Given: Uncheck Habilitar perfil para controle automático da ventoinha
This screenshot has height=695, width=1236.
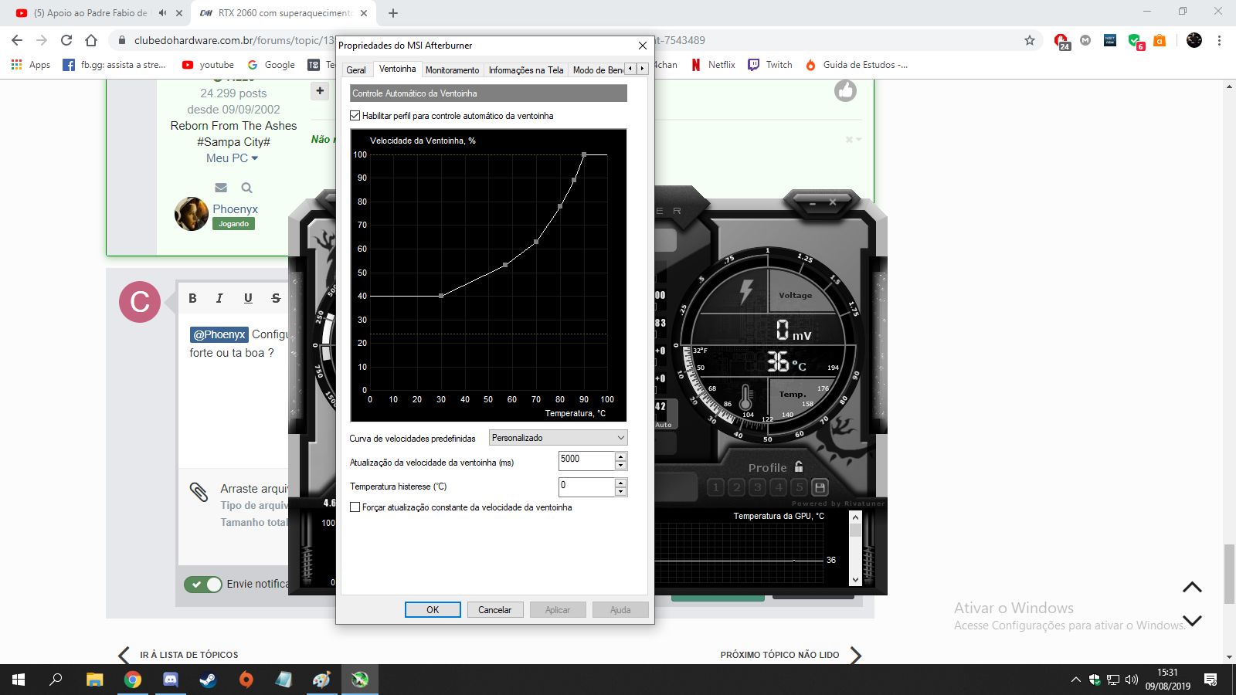Looking at the screenshot, I should click(x=355, y=116).
